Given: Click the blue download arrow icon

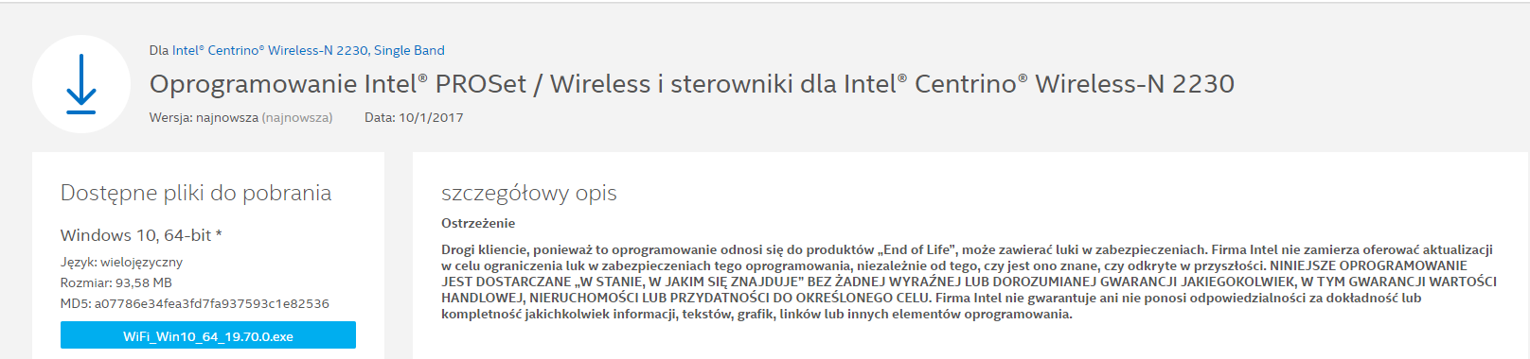Looking at the screenshot, I should 81,84.
